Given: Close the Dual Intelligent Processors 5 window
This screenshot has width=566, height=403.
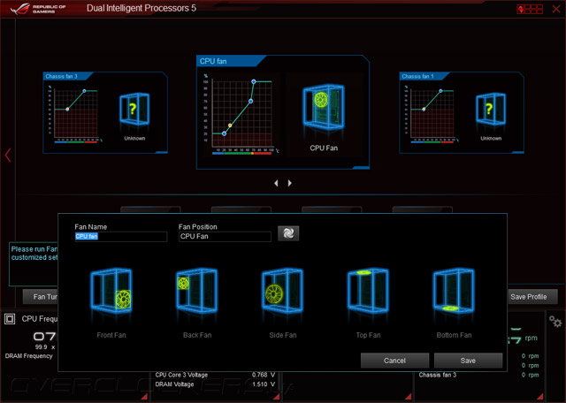Looking at the screenshot, I should (x=556, y=9).
